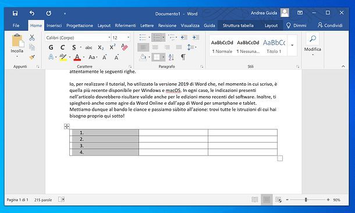Viewport: 355px width, 213px height.
Task: Toggle bold with the G button
Action: point(51,47)
